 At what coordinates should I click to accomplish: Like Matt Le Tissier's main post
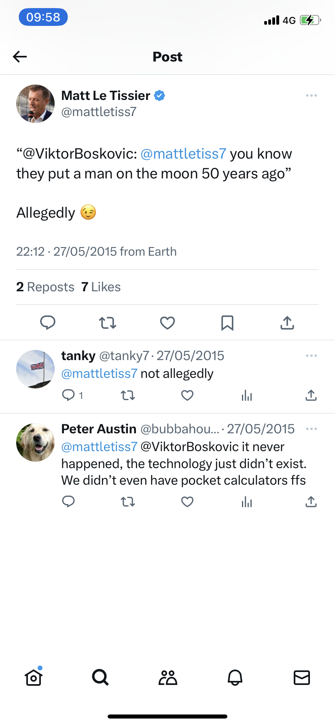[167, 323]
